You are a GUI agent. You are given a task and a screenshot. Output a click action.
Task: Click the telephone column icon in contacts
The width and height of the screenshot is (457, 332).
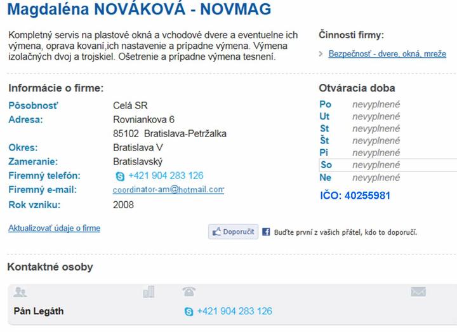(189, 292)
